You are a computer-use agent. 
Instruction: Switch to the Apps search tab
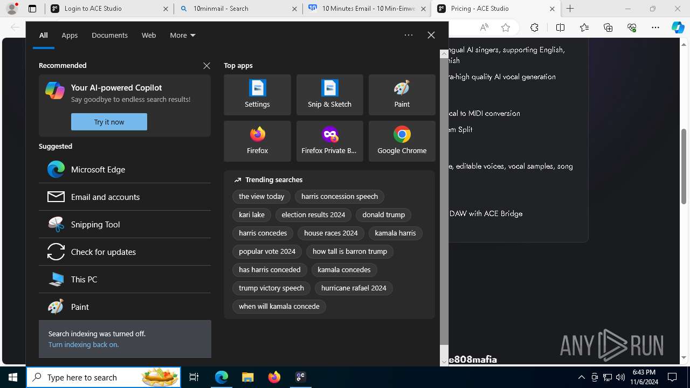click(70, 35)
